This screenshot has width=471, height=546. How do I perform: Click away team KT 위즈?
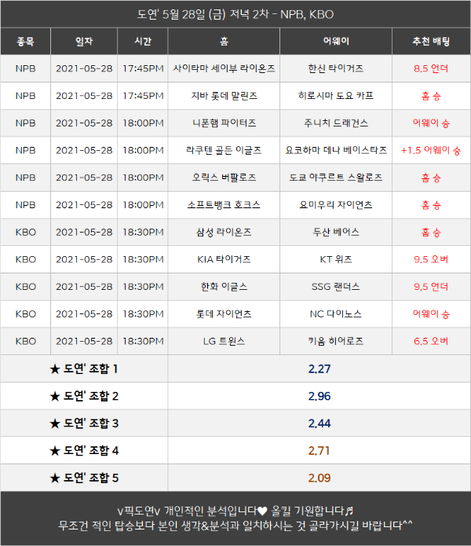pyautogui.click(x=336, y=259)
